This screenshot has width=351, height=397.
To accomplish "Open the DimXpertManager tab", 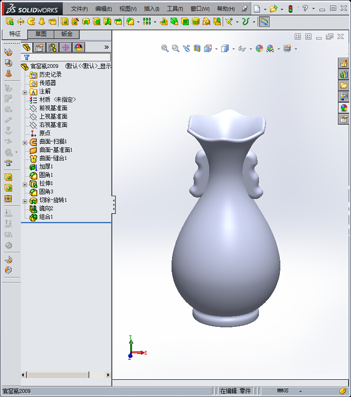I will pos(66,47).
